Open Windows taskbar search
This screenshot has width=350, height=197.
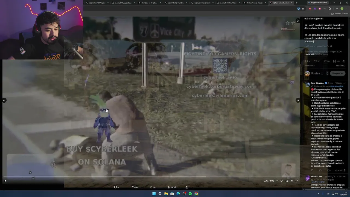pyautogui.click(x=160, y=194)
